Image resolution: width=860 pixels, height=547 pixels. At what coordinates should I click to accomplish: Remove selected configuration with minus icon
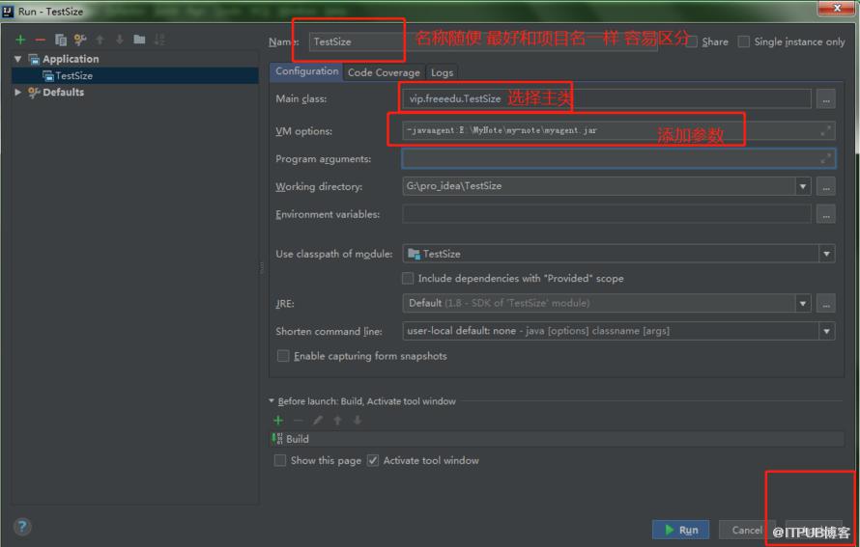(x=40, y=40)
